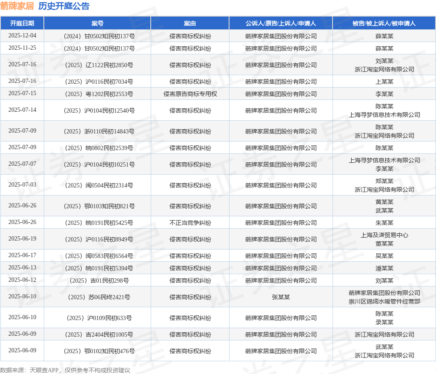Click the date cell 2025-11-25
The width and height of the screenshot is (436, 374).
pyautogui.click(x=22, y=48)
